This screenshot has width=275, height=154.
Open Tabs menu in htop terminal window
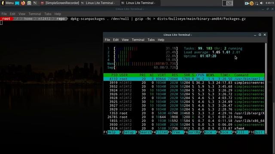[x=151, y=40]
